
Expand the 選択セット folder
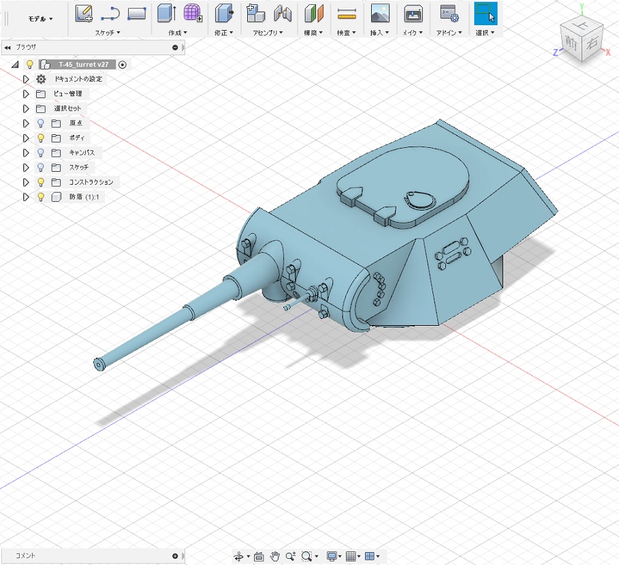point(26,108)
